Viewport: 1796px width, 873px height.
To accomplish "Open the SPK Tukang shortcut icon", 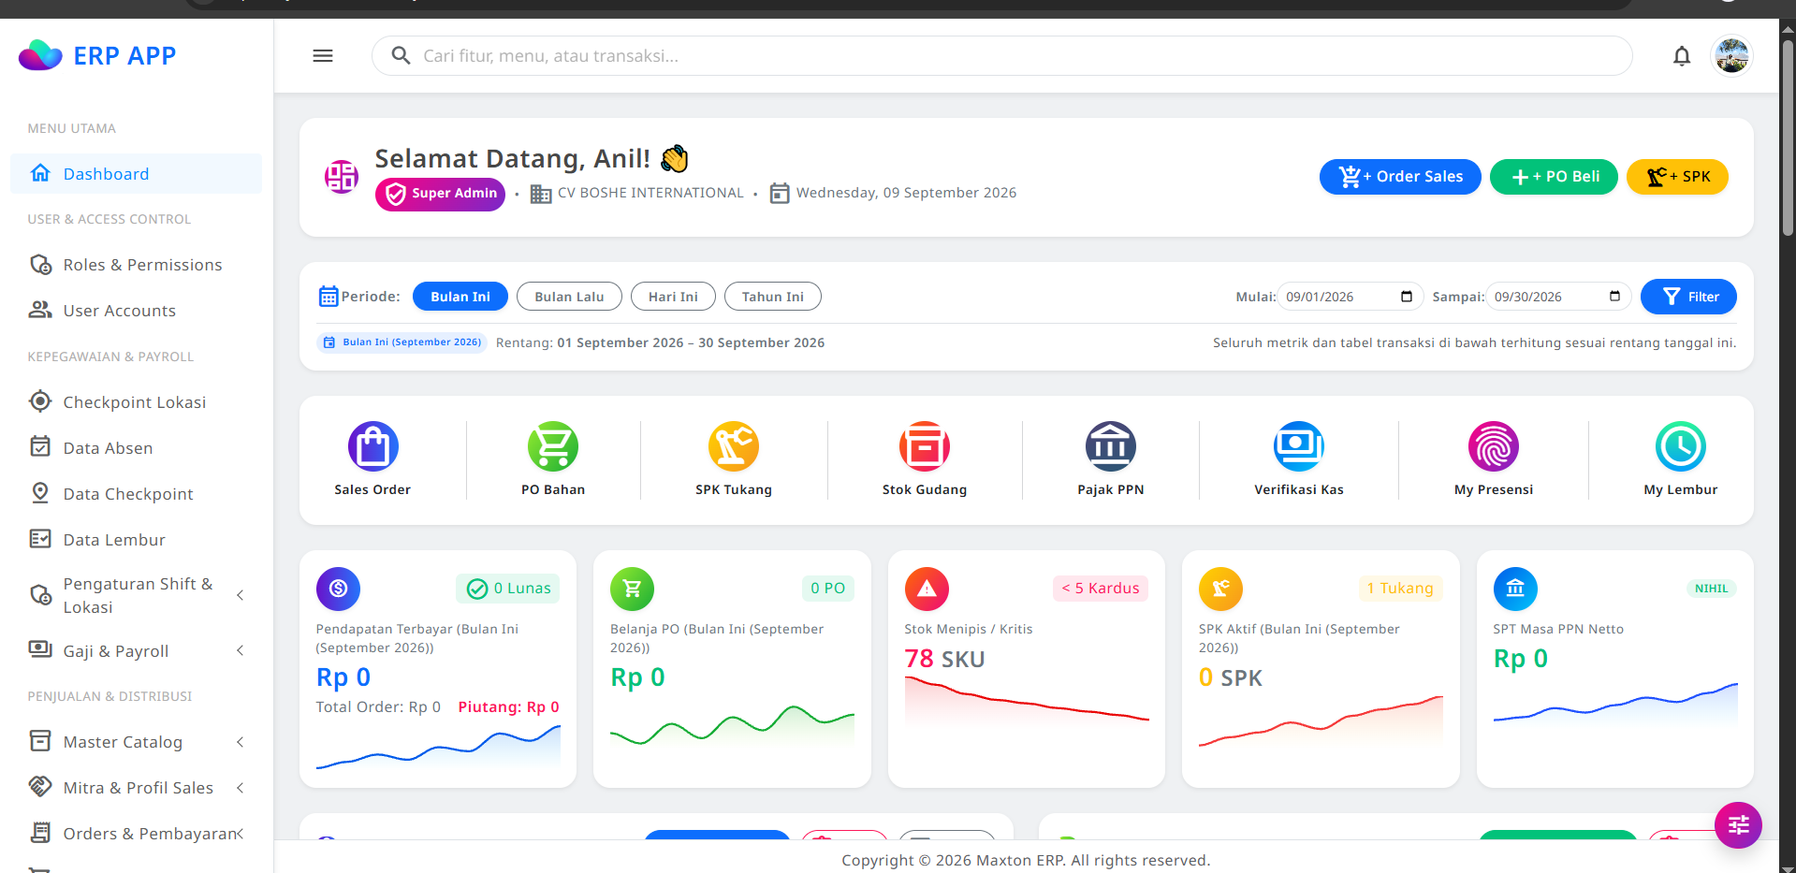I will (734, 446).
